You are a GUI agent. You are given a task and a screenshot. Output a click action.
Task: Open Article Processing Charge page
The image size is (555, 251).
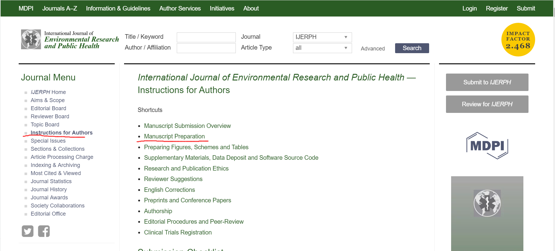pyautogui.click(x=62, y=157)
